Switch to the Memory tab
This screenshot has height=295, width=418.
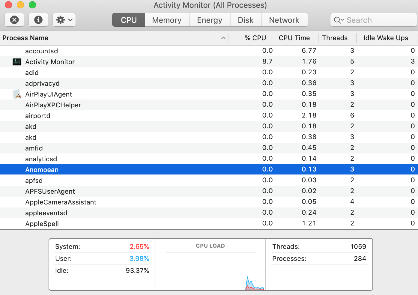tap(167, 20)
